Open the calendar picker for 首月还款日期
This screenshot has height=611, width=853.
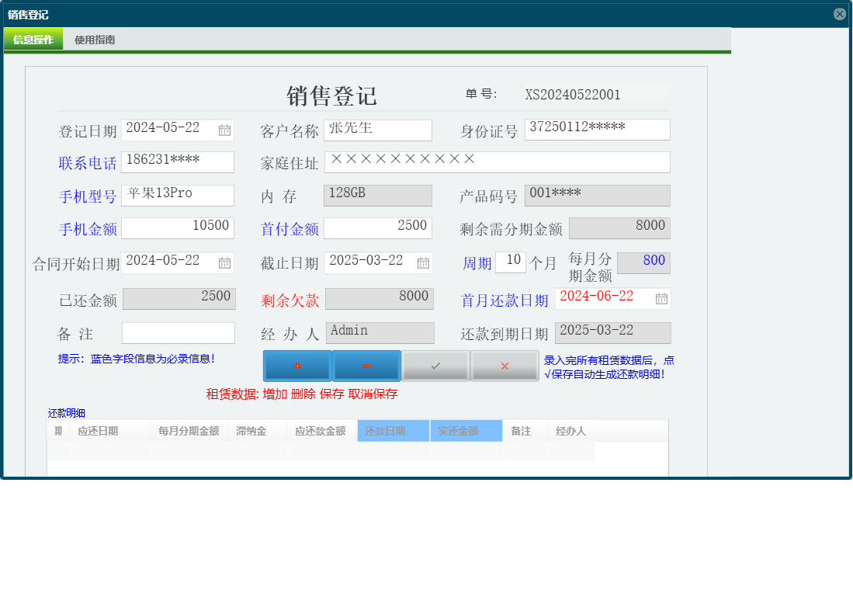click(x=661, y=298)
